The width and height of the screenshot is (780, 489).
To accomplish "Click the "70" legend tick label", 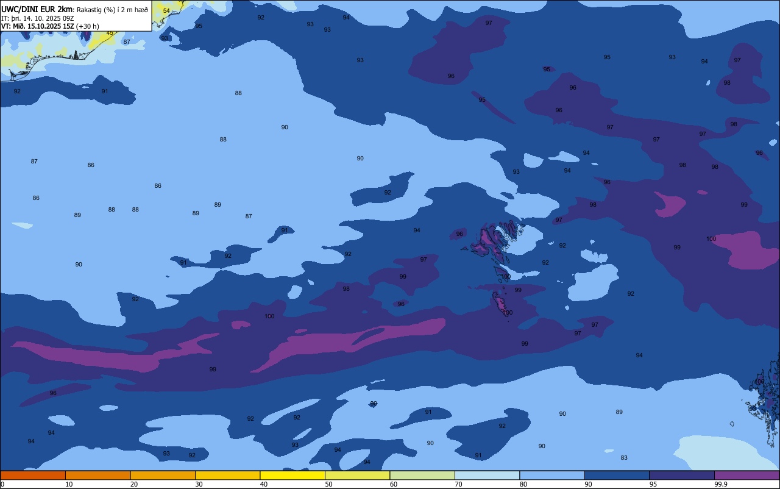I will 458,484.
